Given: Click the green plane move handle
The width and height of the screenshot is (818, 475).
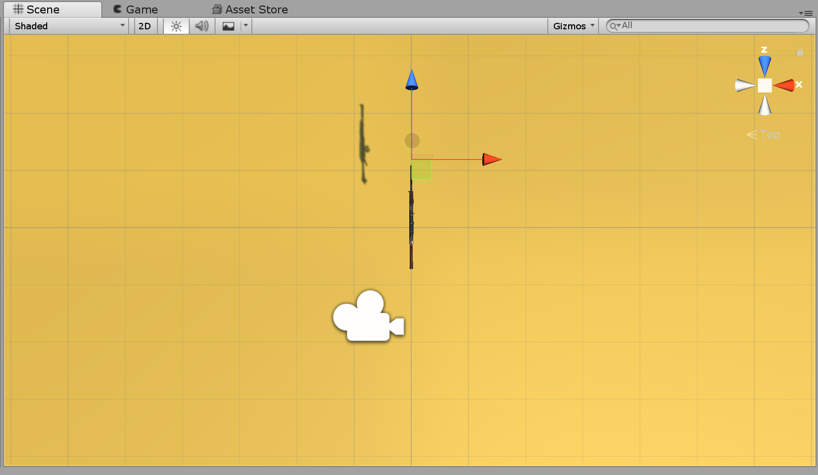Looking at the screenshot, I should point(421,169).
